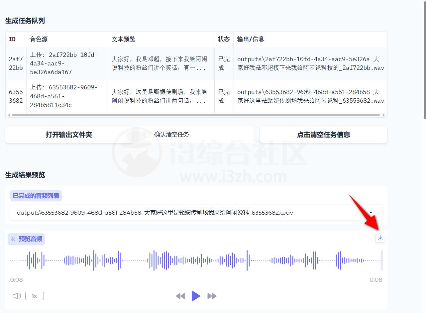The image size is (426, 313).
Task: Click the current time 0:08 on the left
Action: coord(17,280)
